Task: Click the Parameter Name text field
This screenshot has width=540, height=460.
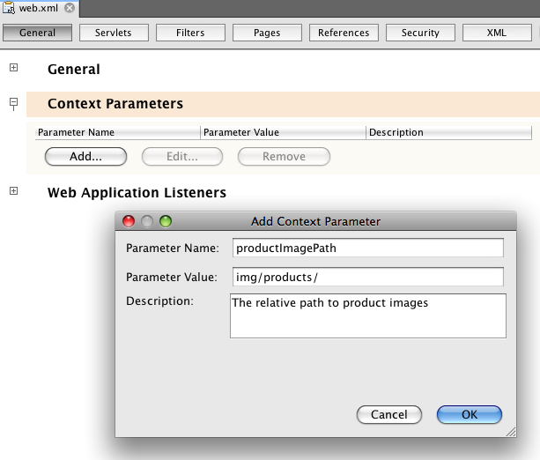Action: tap(367, 249)
